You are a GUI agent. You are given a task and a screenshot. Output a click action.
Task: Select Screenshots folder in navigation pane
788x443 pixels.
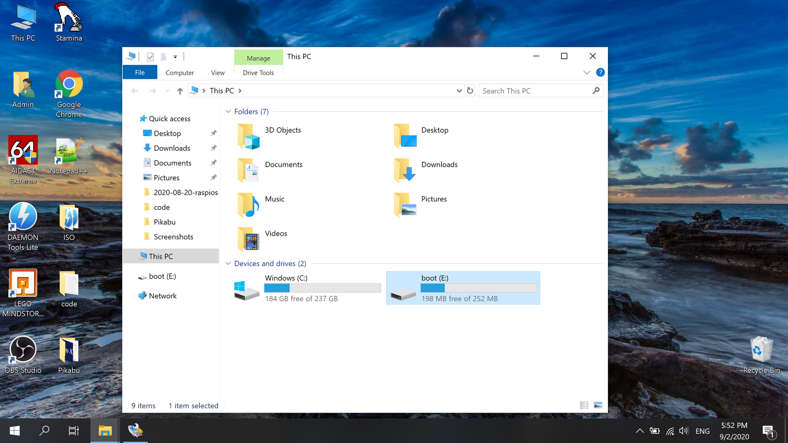pos(173,237)
